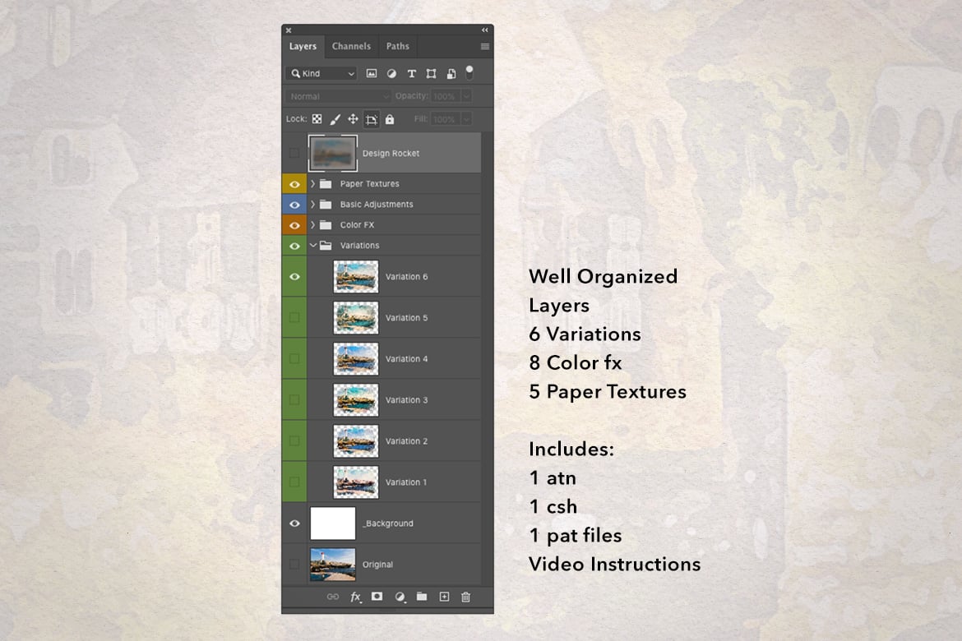Click the Basic Adjustments folder icon
The image size is (962, 641).
(x=326, y=205)
